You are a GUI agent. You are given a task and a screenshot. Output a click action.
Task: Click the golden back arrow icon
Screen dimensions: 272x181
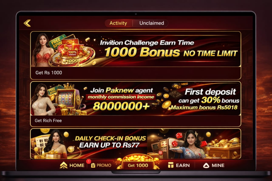click(x=27, y=23)
